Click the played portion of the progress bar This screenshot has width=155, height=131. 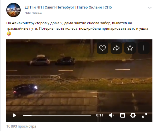pyautogui.click(x=27, y=115)
